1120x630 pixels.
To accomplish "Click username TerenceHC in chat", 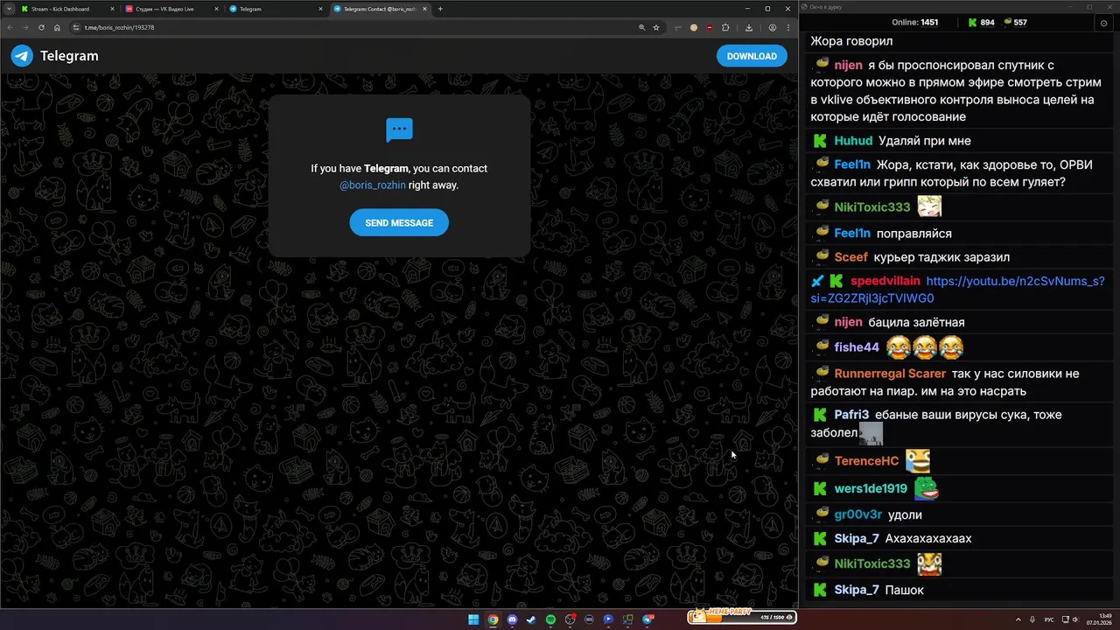I will [x=866, y=461].
